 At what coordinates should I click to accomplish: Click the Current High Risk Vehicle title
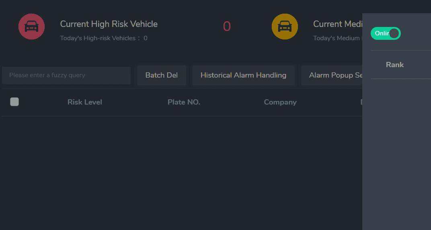(109, 24)
